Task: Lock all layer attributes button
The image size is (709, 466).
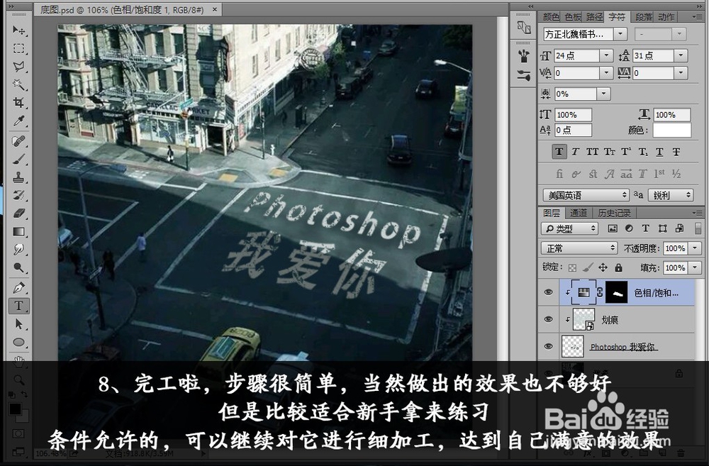Action: 618,268
